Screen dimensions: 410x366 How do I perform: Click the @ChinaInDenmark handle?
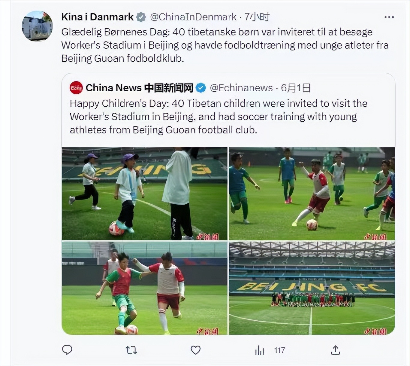pos(193,17)
